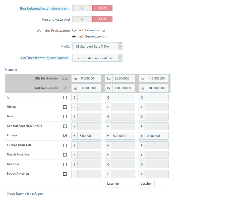Click All row third range price field

tap(157, 98)
